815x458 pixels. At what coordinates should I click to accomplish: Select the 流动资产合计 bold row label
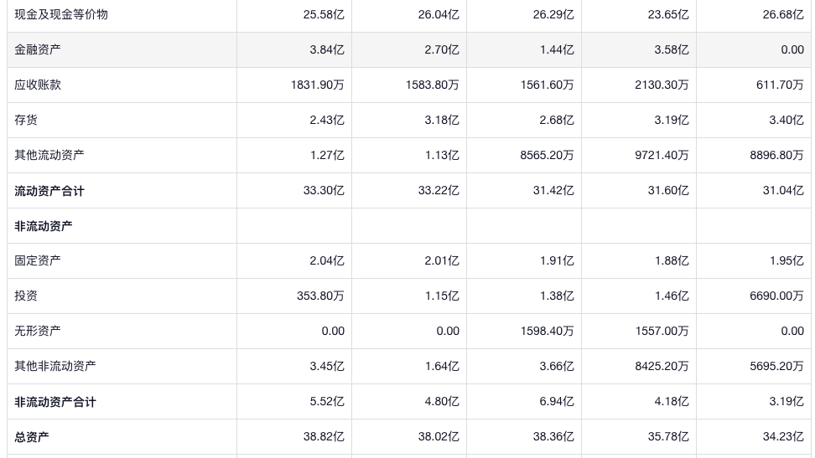49,191
